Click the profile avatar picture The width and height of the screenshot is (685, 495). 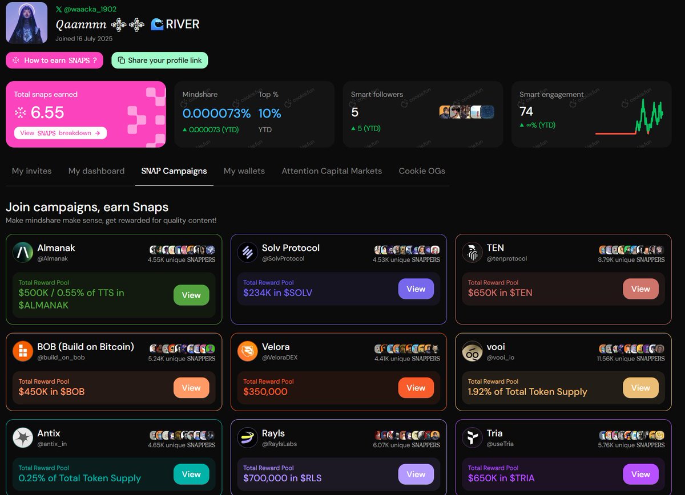[27, 23]
